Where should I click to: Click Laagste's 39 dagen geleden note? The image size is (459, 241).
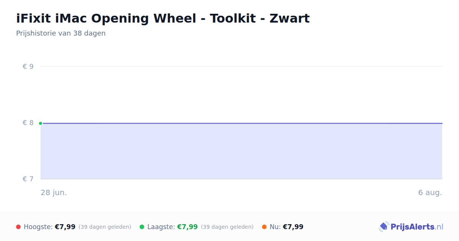point(227,227)
